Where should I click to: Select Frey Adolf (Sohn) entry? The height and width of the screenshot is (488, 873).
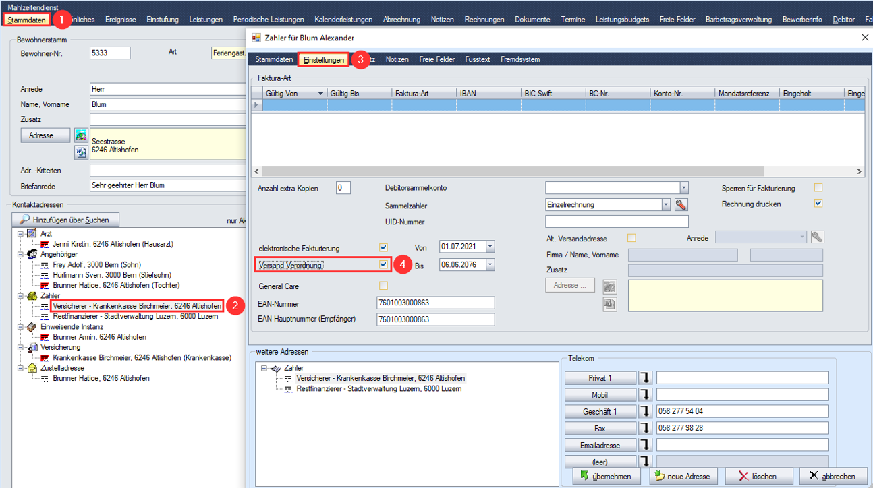click(96, 264)
